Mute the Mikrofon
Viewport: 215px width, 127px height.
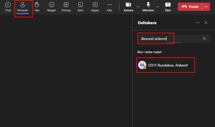[x=148, y=7]
